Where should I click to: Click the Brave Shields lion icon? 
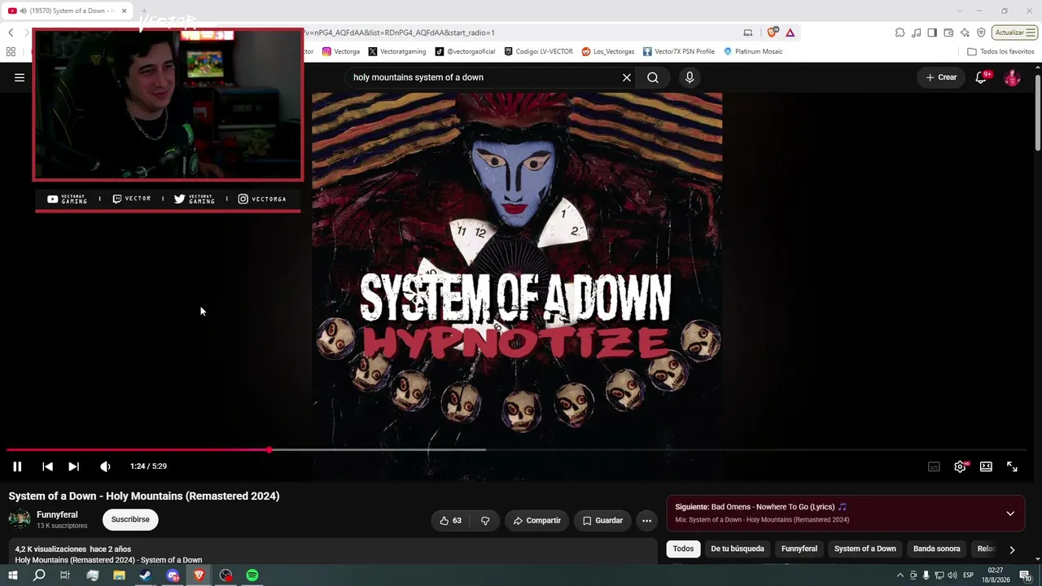(x=773, y=33)
